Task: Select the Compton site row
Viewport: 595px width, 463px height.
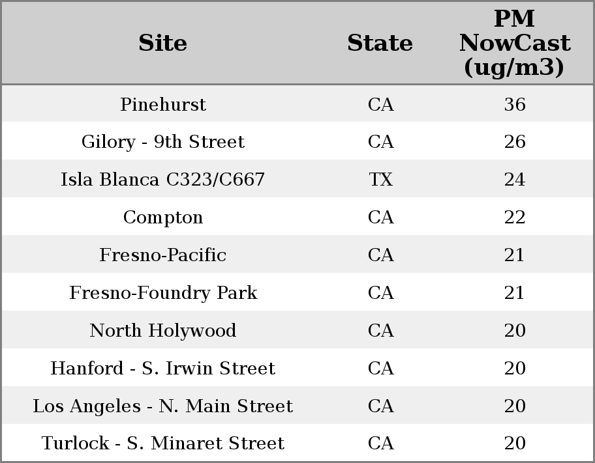Action: point(163,217)
